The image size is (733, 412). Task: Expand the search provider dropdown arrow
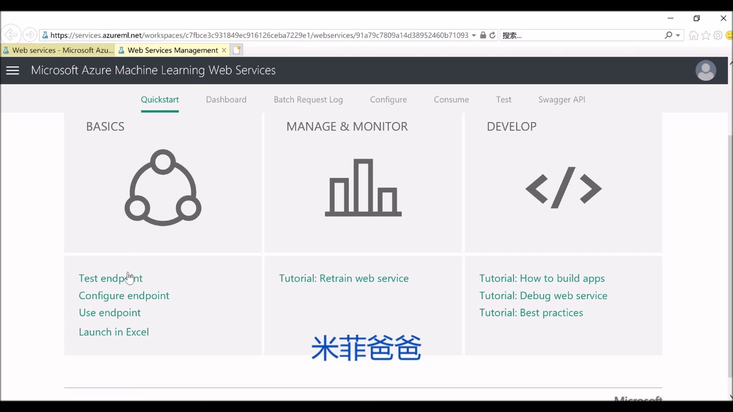678,35
